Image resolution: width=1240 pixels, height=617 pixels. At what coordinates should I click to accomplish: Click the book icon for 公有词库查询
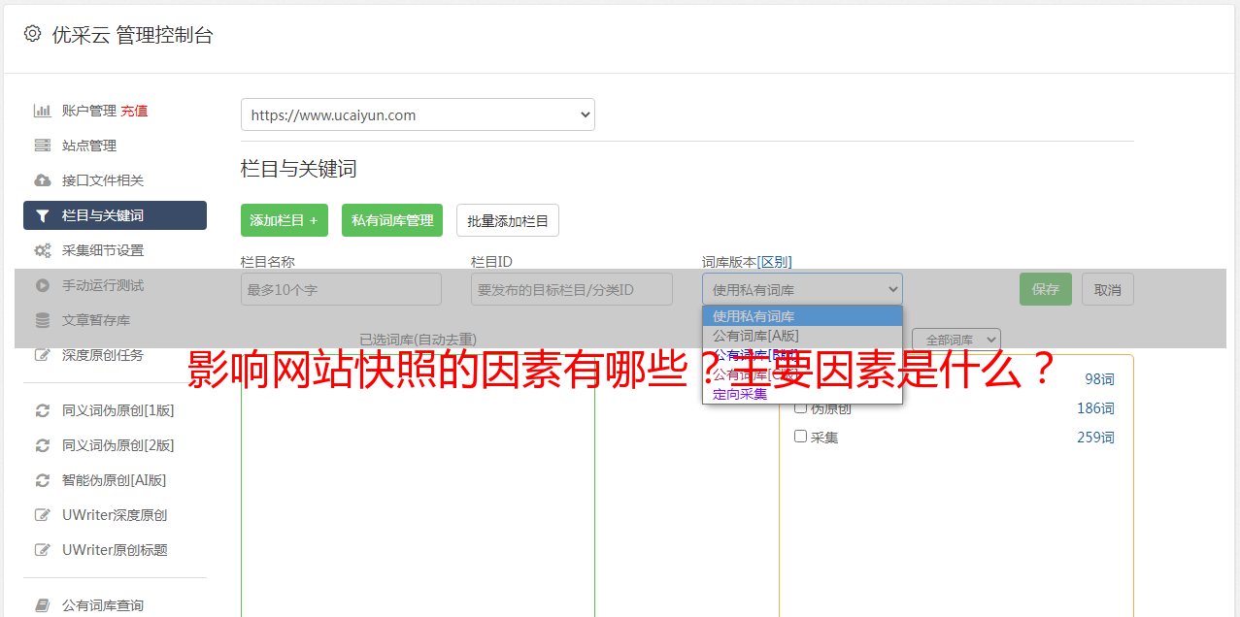pyautogui.click(x=43, y=605)
